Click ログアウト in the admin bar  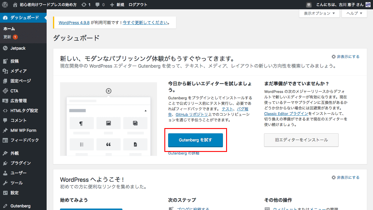point(138,5)
